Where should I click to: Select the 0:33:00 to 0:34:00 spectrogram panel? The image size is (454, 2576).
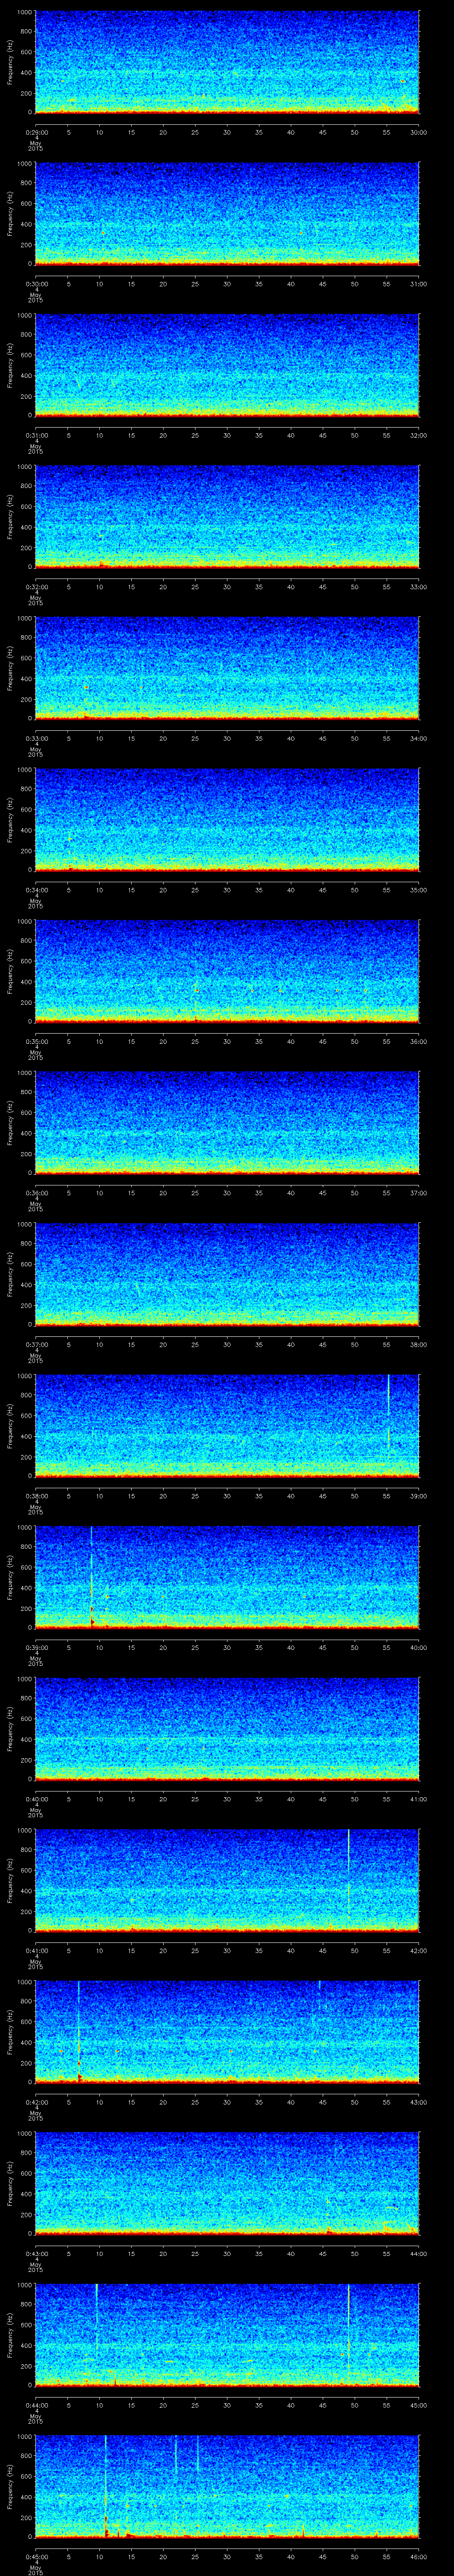pyautogui.click(x=227, y=668)
